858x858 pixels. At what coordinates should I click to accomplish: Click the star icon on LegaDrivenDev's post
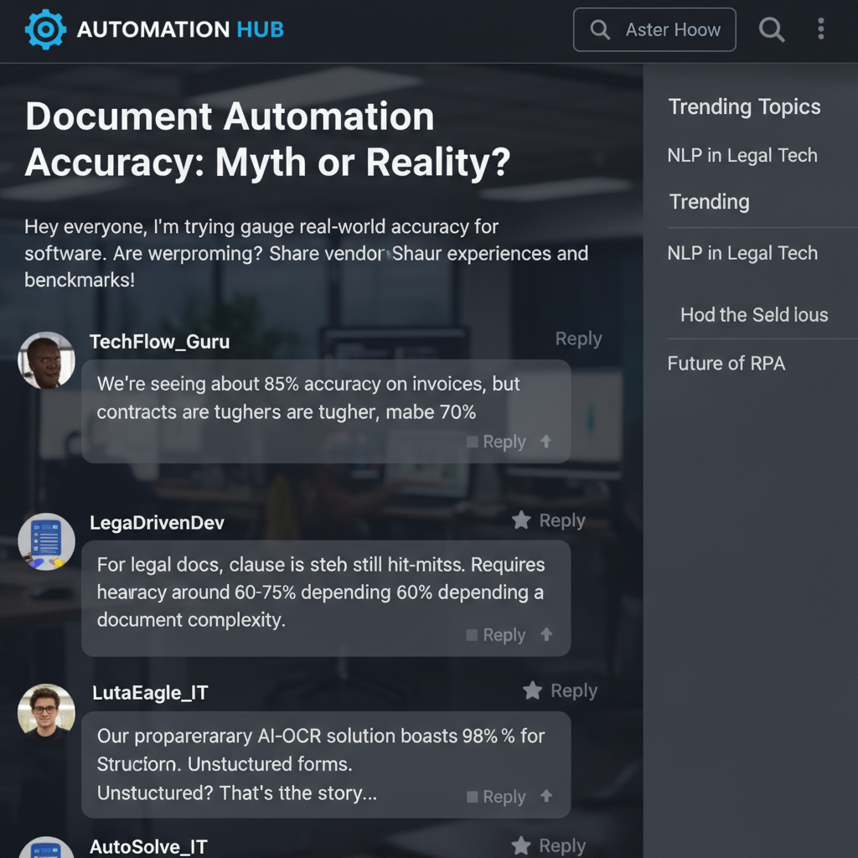[x=521, y=520]
